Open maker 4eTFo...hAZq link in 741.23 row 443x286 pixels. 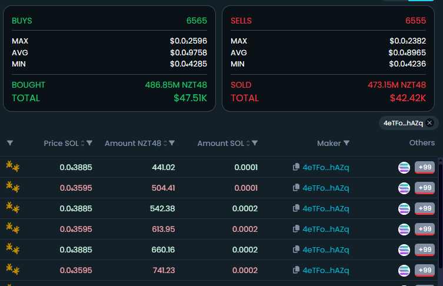pos(326,271)
